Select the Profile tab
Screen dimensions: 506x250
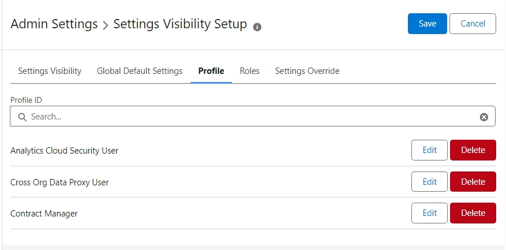(x=211, y=71)
